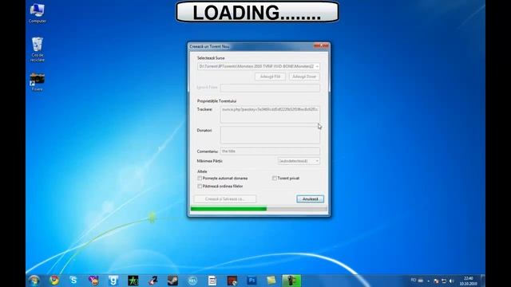
Task: Click the Adaugă Dosar button
Action: pyautogui.click(x=304, y=77)
